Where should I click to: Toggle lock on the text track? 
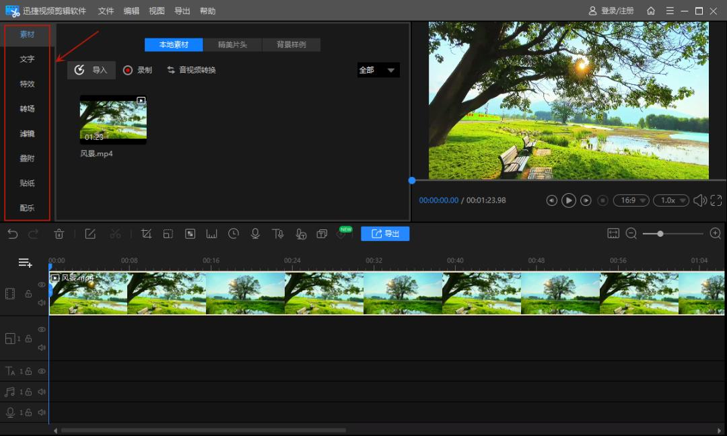tap(29, 371)
